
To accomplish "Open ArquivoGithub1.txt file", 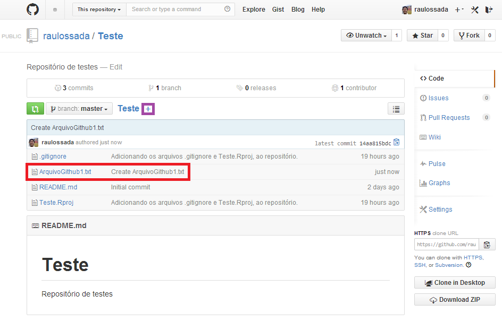I will pyautogui.click(x=65, y=172).
